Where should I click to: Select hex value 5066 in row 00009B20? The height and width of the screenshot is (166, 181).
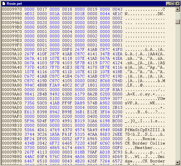pos(29,130)
